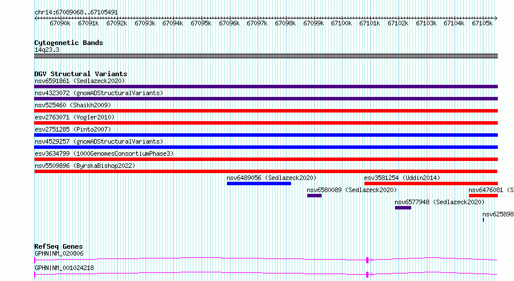Open the nsv625898 variant label

[498, 214]
